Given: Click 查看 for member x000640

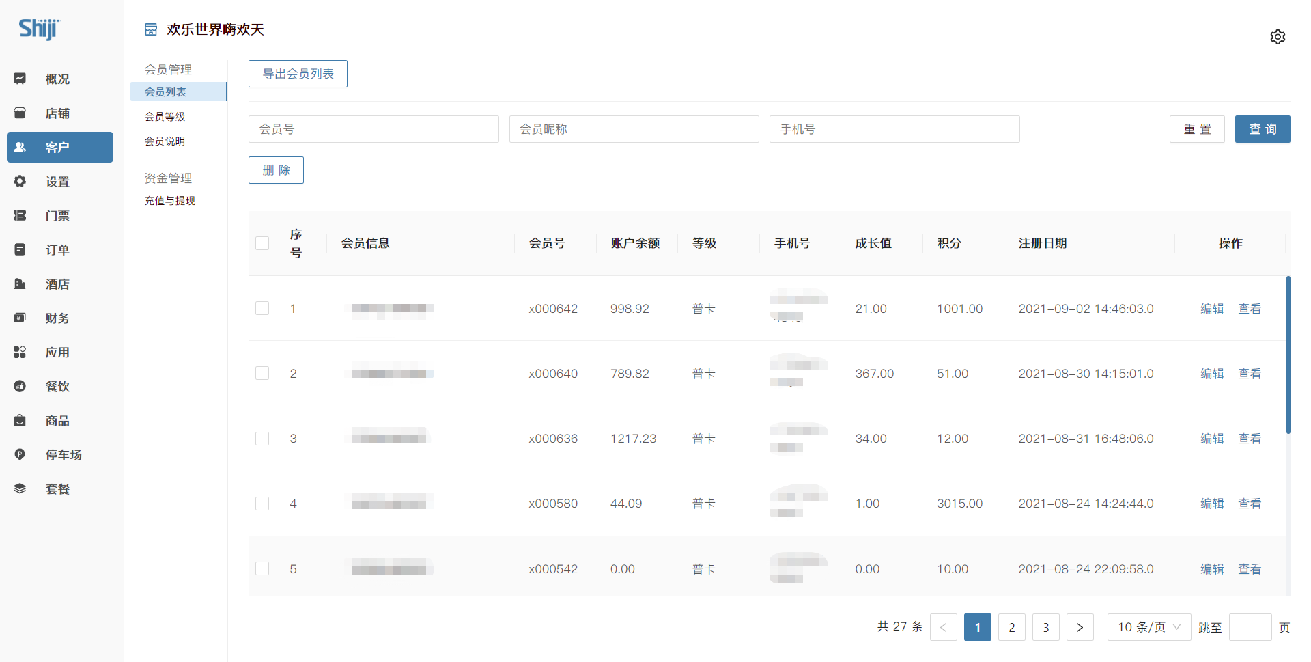Looking at the screenshot, I should pyautogui.click(x=1250, y=374).
